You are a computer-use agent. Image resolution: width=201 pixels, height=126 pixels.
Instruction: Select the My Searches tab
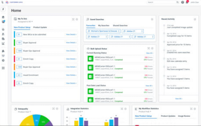(x=103, y=25)
